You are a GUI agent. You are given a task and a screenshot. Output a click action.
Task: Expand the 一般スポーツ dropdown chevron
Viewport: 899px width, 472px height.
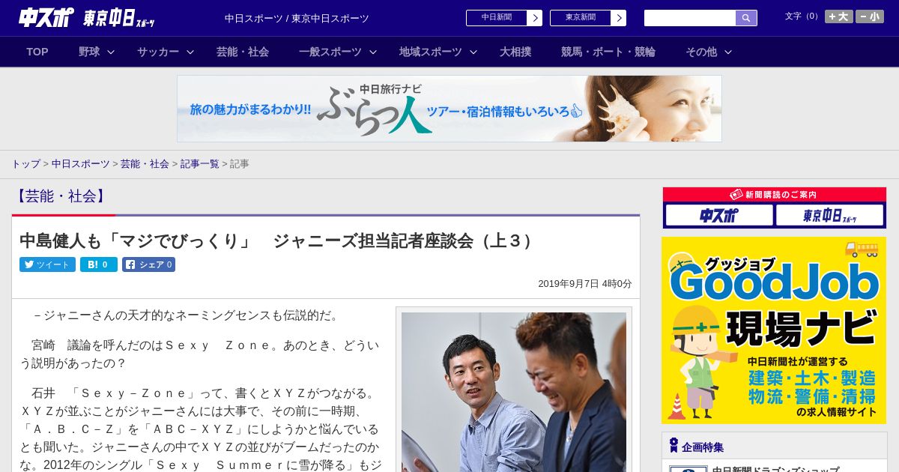click(373, 52)
